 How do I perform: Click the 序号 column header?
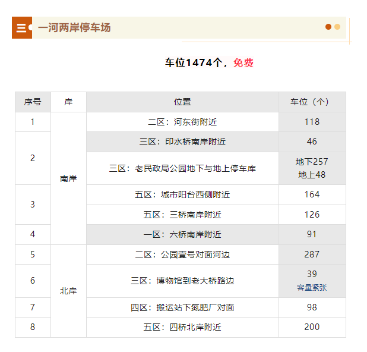[x=33, y=102]
